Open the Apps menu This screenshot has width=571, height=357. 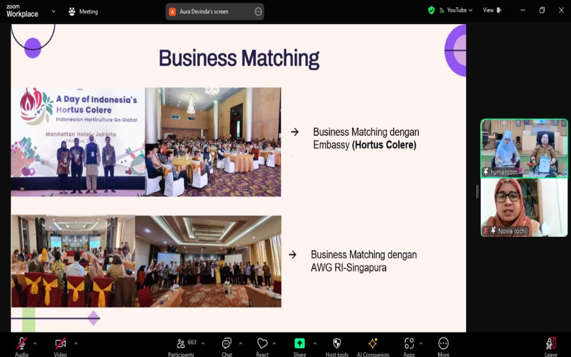point(409,344)
